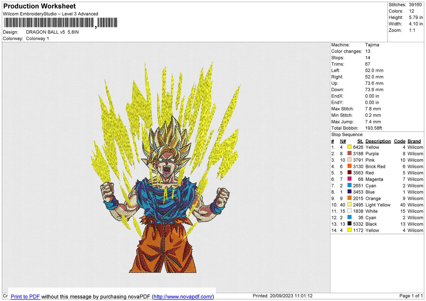The width and height of the screenshot is (426, 301).
Task: Click the Colors value 12
Action: pyautogui.click(x=411, y=11)
